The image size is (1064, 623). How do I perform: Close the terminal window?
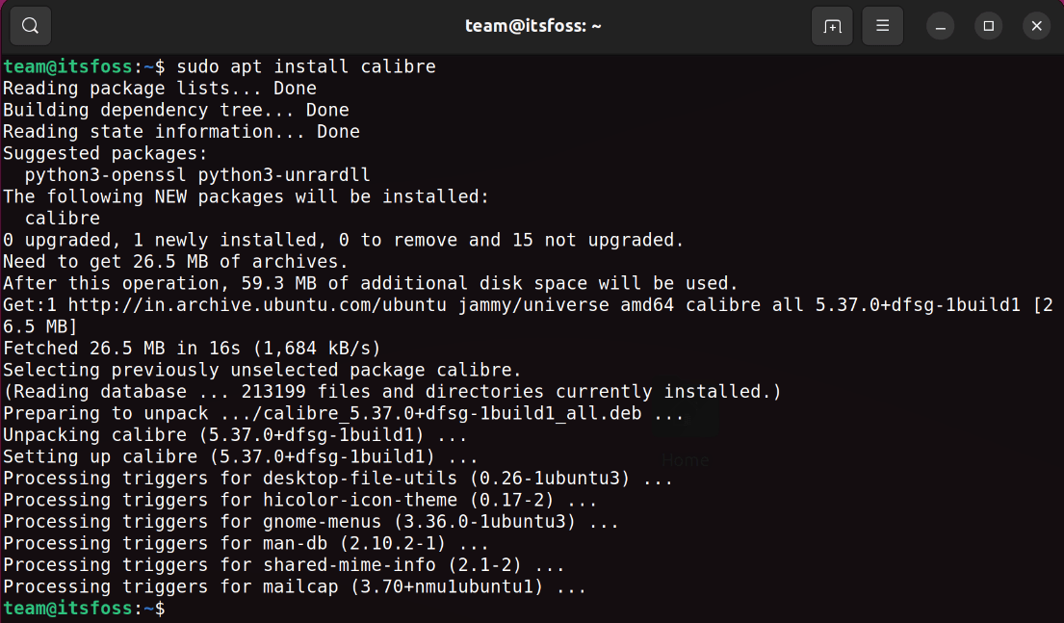tap(1036, 26)
